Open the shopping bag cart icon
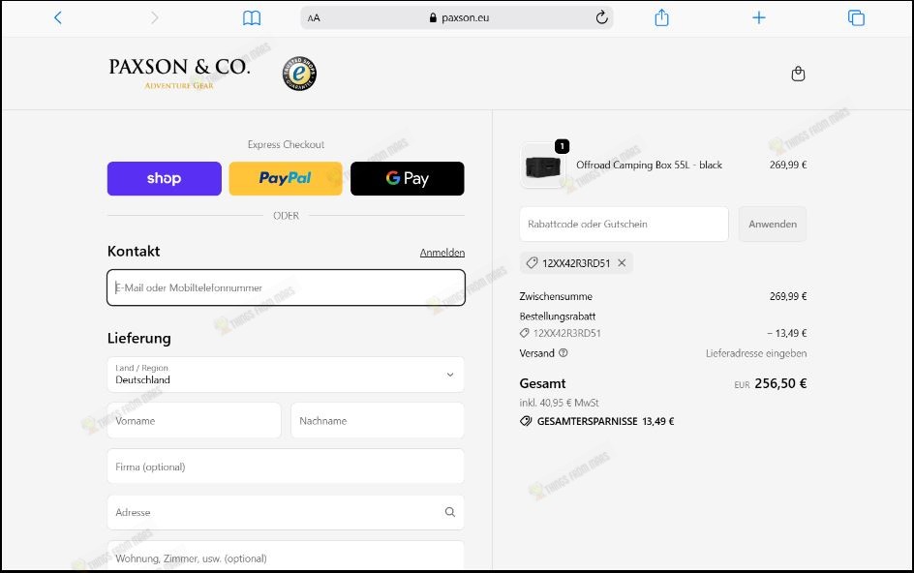This screenshot has height=573, width=914. [798, 73]
